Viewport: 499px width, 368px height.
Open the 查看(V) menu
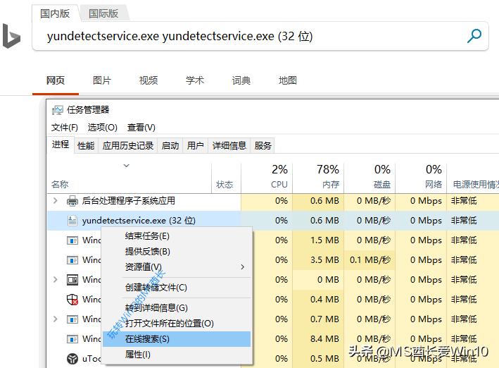[x=141, y=128]
